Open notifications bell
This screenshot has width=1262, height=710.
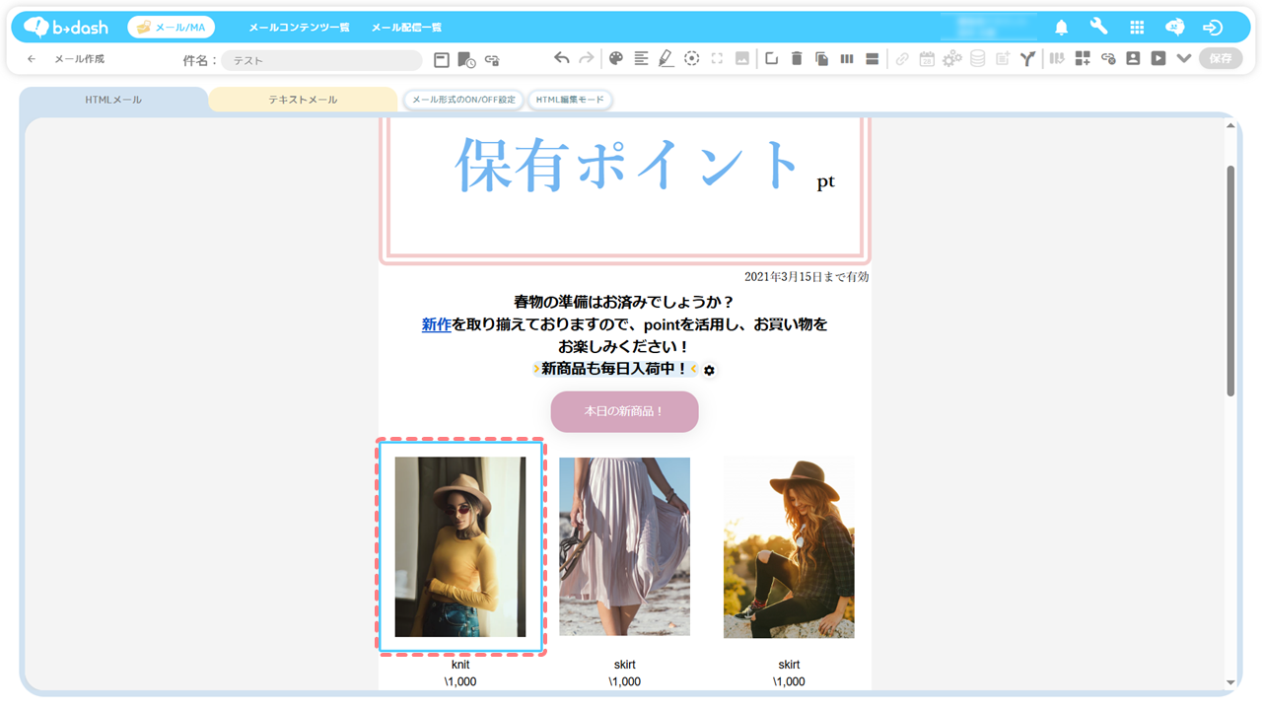click(x=1062, y=28)
